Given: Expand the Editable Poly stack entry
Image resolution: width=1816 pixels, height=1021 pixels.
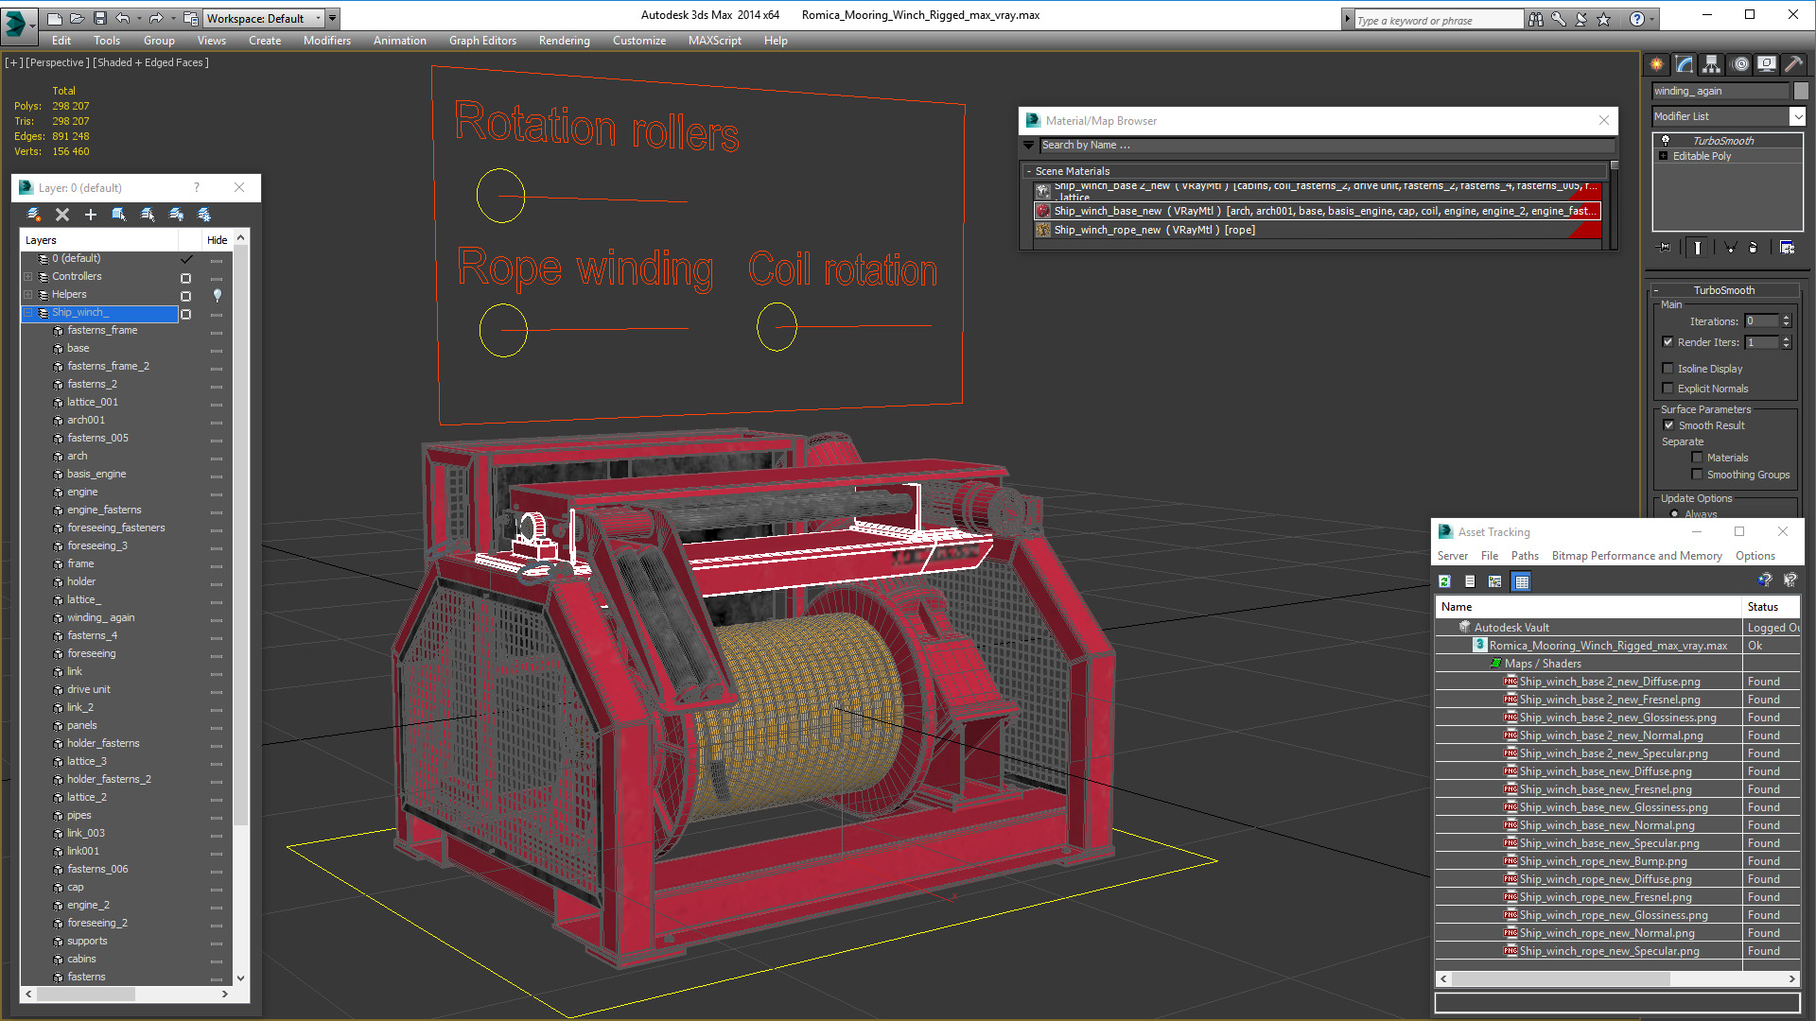Looking at the screenshot, I should pos(1664,156).
